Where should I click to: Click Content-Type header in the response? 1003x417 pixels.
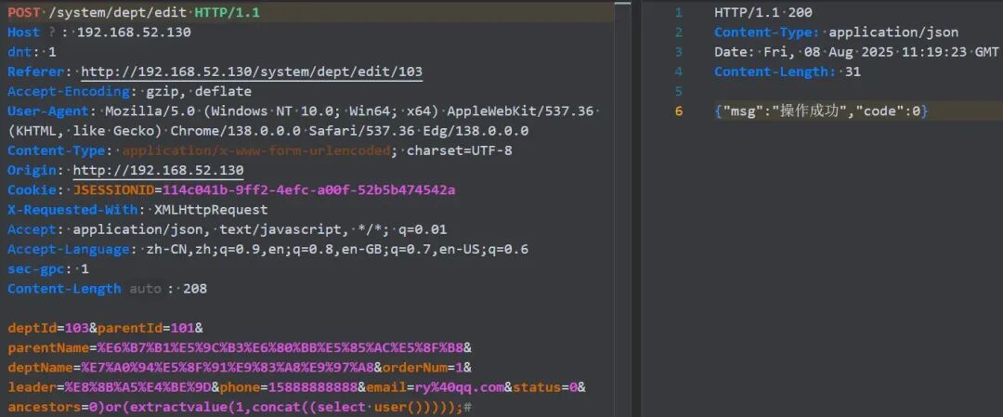(767, 32)
